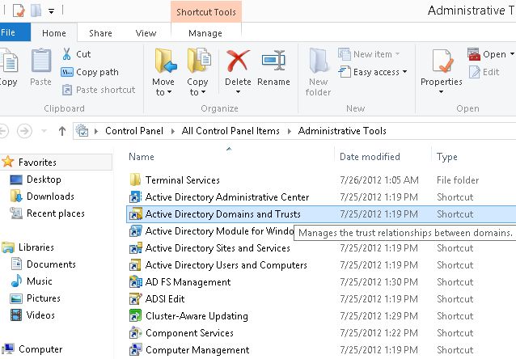This screenshot has height=359, width=516.
Task: Open the View ribbon tab
Action: [x=146, y=33]
